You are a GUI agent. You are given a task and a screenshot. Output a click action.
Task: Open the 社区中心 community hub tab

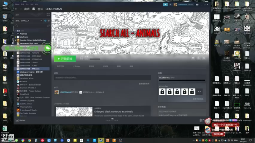coord(76,66)
